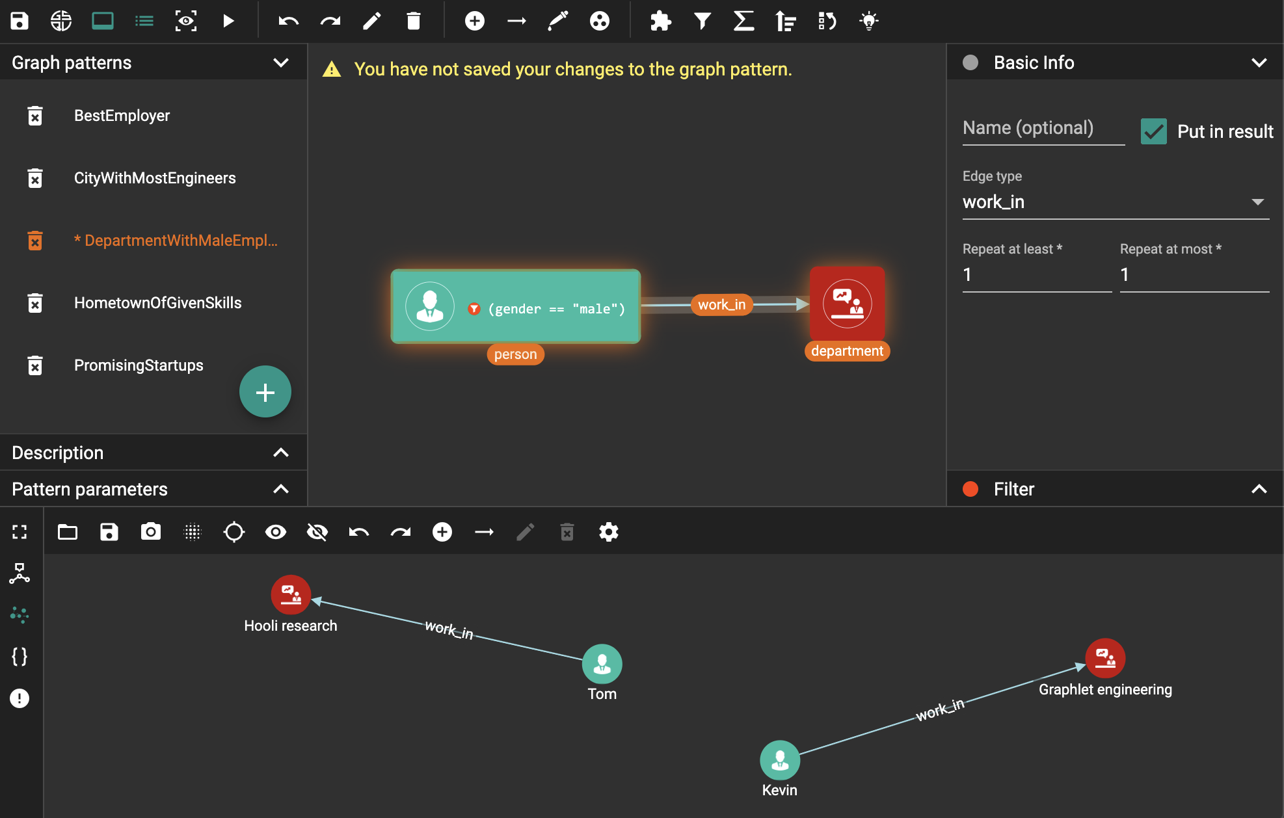Viewport: 1284px width, 818px height.
Task: Click the Name (optional) input field
Action: (x=1043, y=128)
